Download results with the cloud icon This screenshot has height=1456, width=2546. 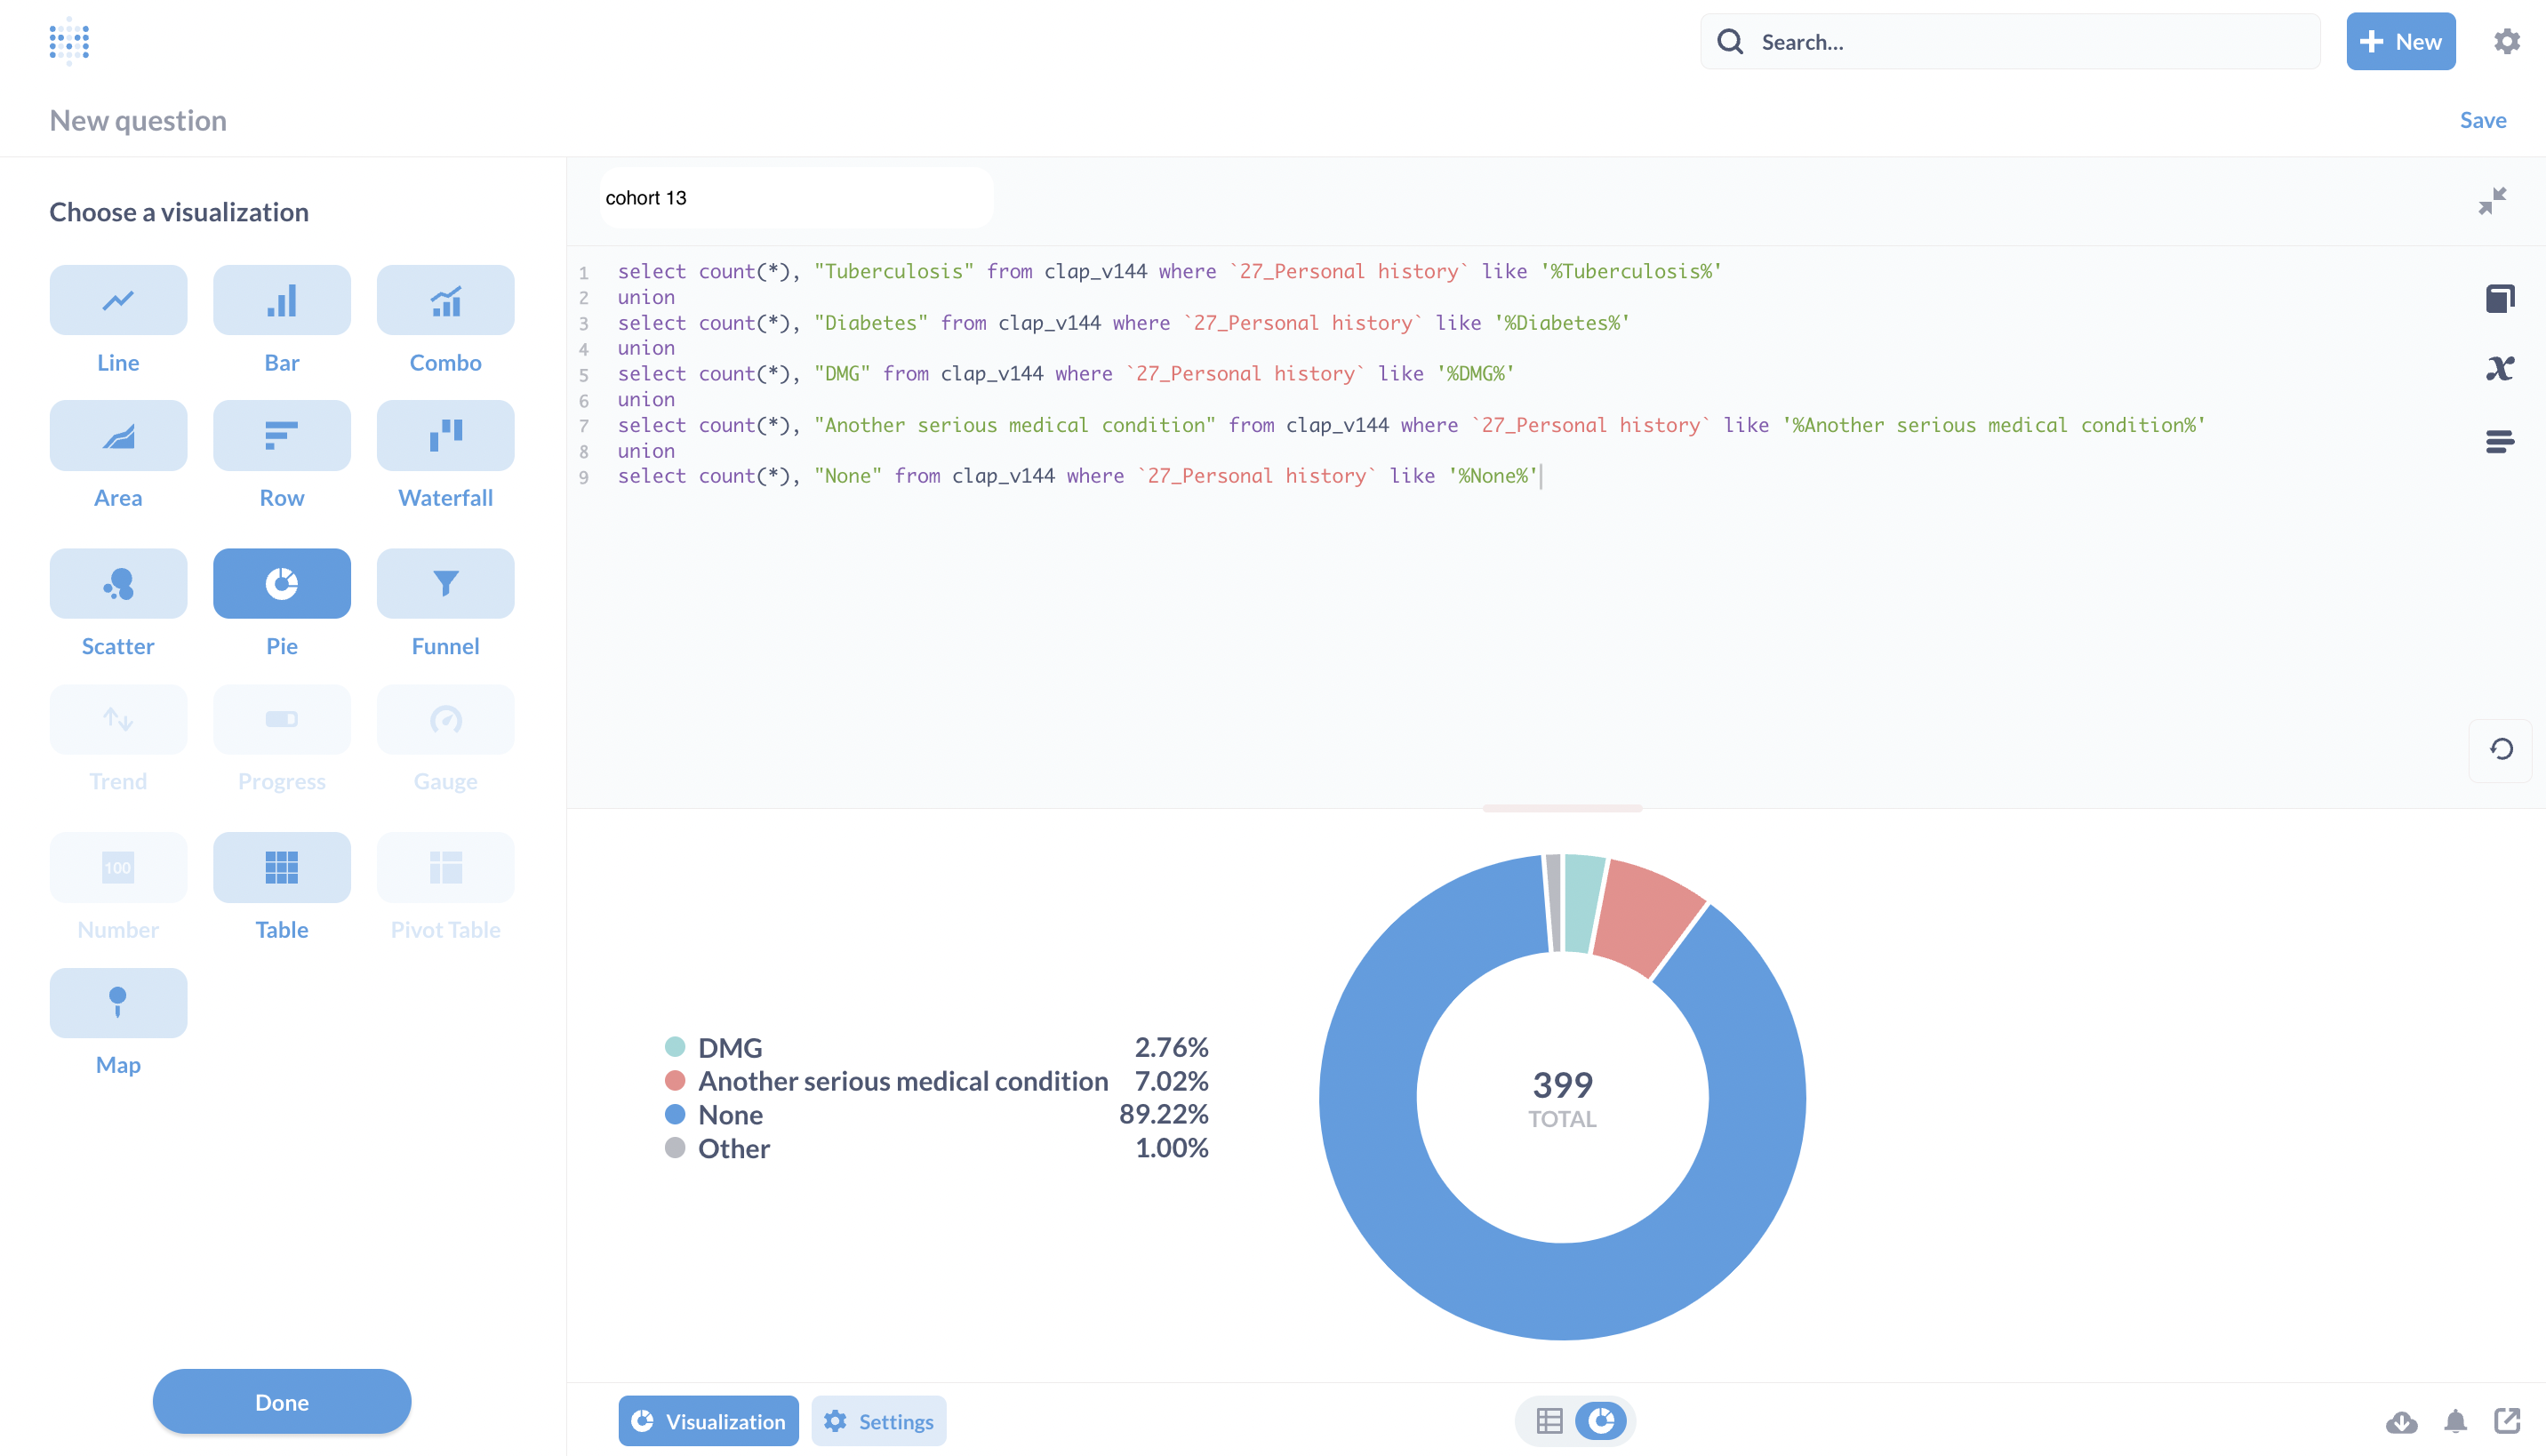(2401, 1421)
